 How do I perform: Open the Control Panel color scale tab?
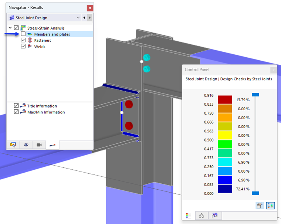pyautogui.click(x=188, y=215)
